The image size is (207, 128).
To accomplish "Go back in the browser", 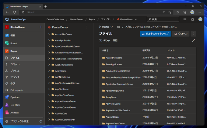I will (7, 12).
